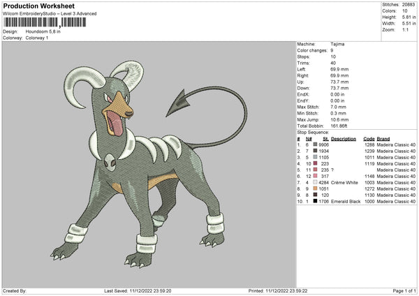419x296 pixels.
Task: Choose the pink swatch for code 1148
Action: coord(316,176)
